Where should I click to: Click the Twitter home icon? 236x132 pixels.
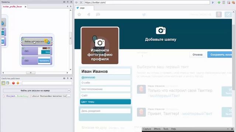[79, 14]
